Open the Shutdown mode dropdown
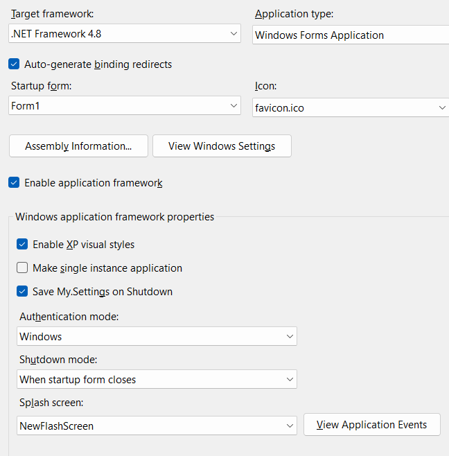449x456 pixels. point(157,380)
